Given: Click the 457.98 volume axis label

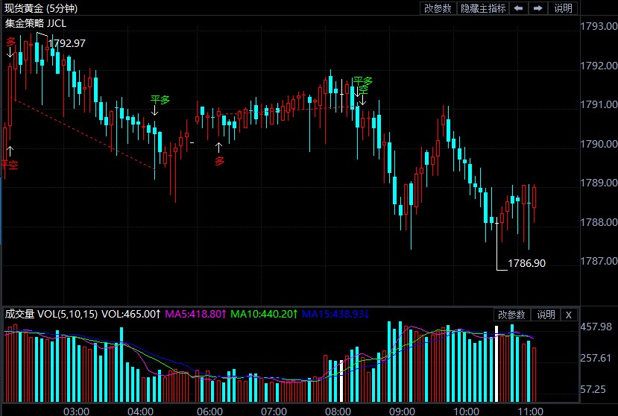Looking at the screenshot, I should [596, 327].
